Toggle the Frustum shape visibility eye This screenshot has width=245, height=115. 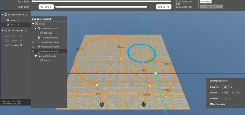21,40
